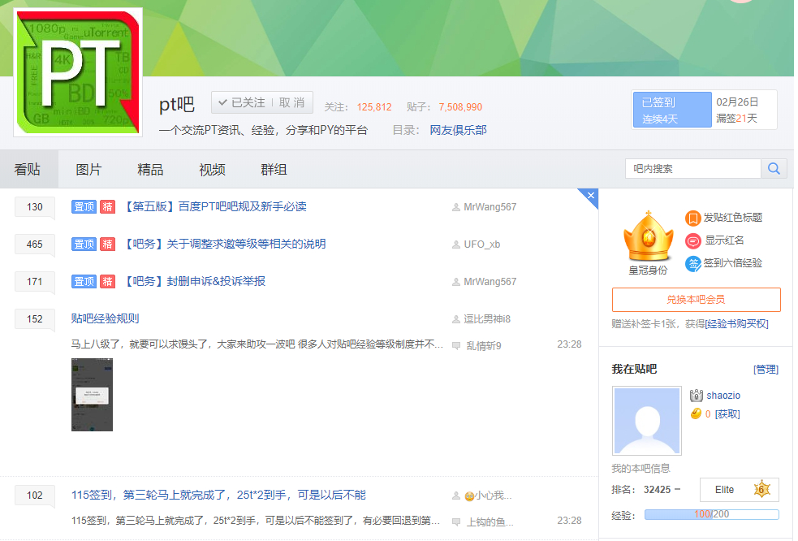Click 置顶 tag on 封删申诉 post
This screenshot has width=798, height=541.
84,281
